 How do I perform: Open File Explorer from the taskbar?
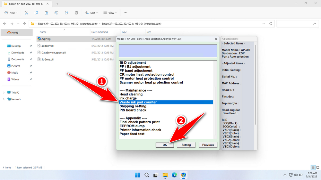coord(165,175)
